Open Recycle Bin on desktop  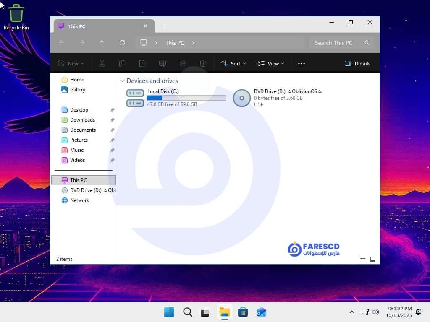pos(16,17)
